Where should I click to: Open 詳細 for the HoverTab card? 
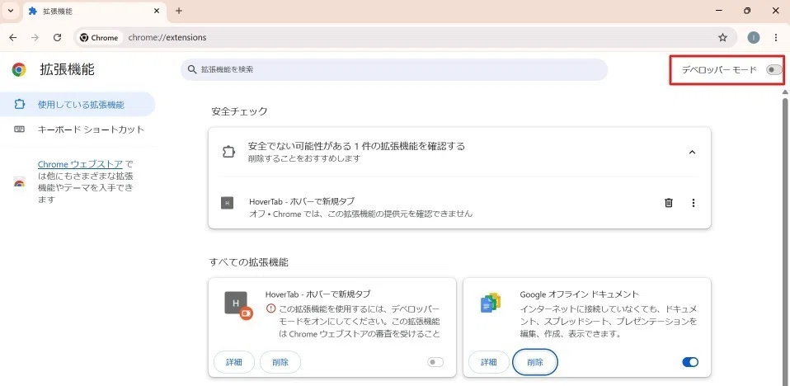pos(233,362)
